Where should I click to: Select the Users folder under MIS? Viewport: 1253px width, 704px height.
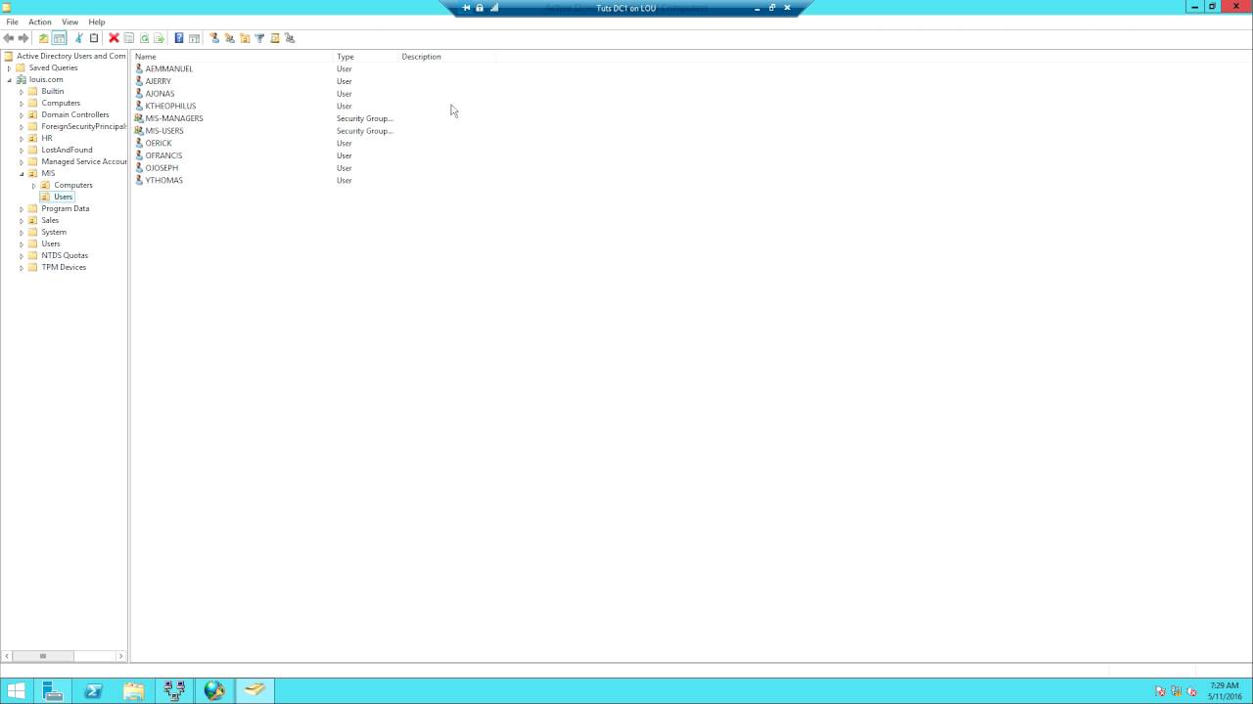click(x=63, y=197)
